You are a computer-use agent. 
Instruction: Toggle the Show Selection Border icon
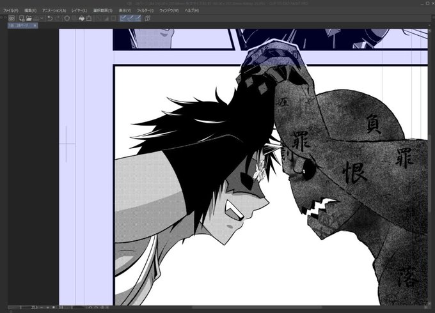pos(113,19)
